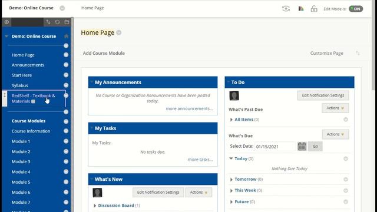Open Syllabus in course menu
This screenshot has height=212, width=377.
(19, 85)
